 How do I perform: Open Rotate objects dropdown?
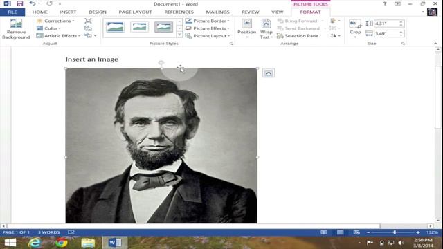pyautogui.click(x=335, y=36)
